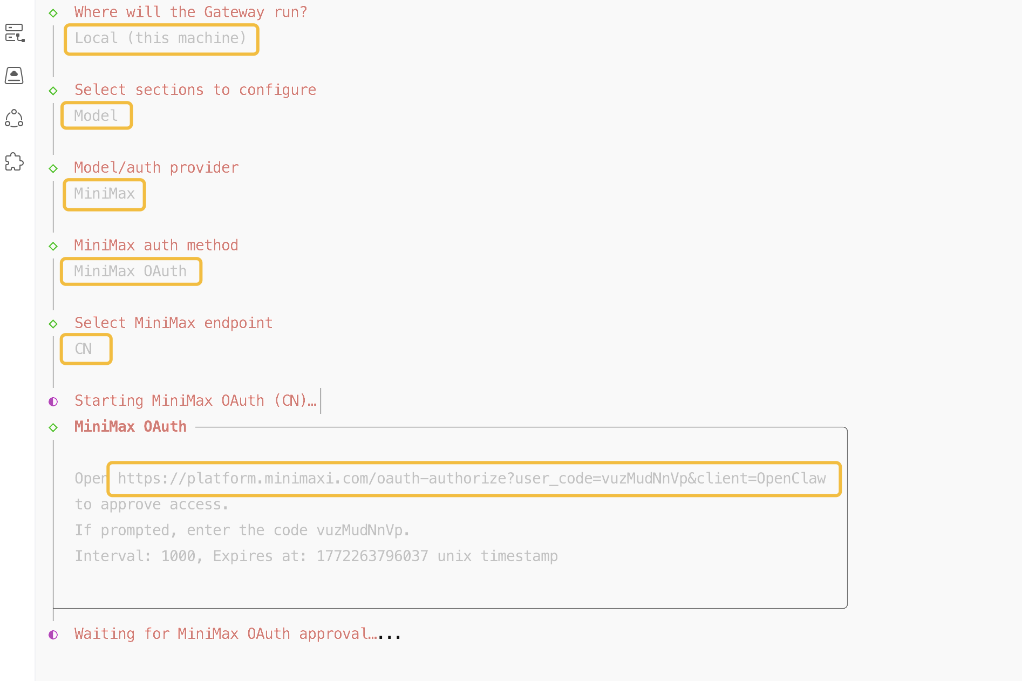Open the MiniMax provider selector

pos(104,195)
